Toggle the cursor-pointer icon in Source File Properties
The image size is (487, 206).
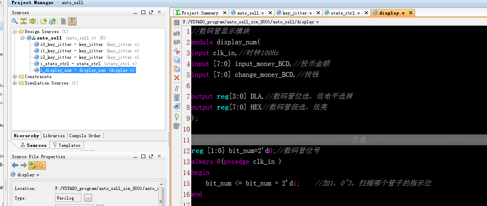pyautogui.click(x=42, y=165)
